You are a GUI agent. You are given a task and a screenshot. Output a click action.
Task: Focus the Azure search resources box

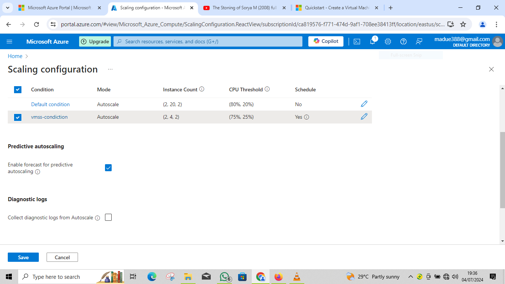click(x=208, y=41)
